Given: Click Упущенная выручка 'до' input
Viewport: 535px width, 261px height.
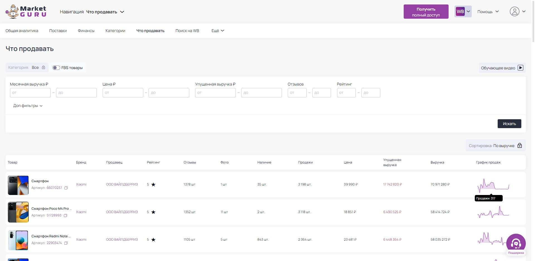Looking at the screenshot, I should (262, 93).
